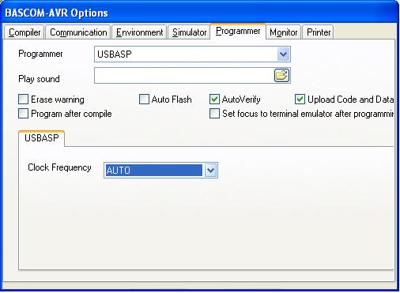Go to the Environment tab
The width and height of the screenshot is (400, 293).
[x=139, y=32]
